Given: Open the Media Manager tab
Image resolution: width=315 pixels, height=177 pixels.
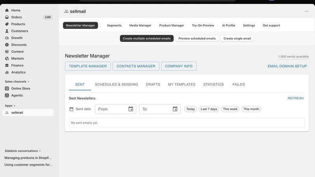Looking at the screenshot, I should [140, 25].
